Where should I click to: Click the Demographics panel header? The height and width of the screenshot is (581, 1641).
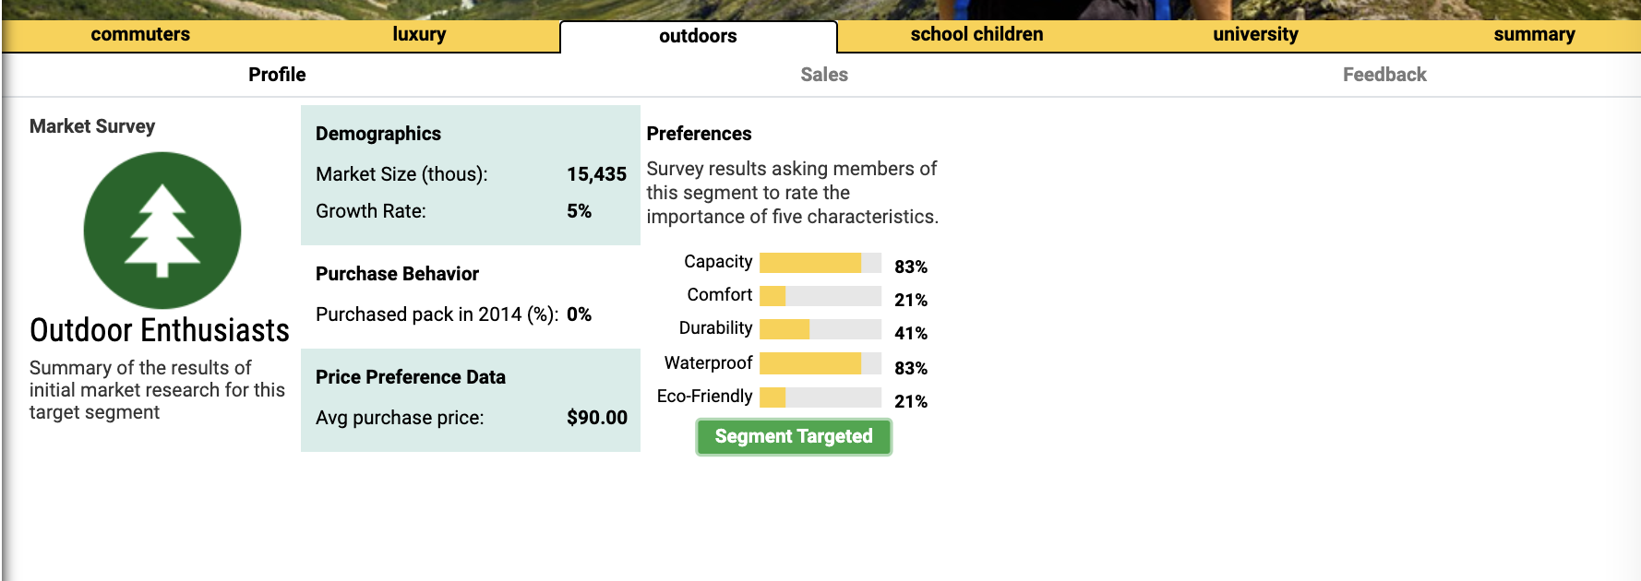coord(378,134)
